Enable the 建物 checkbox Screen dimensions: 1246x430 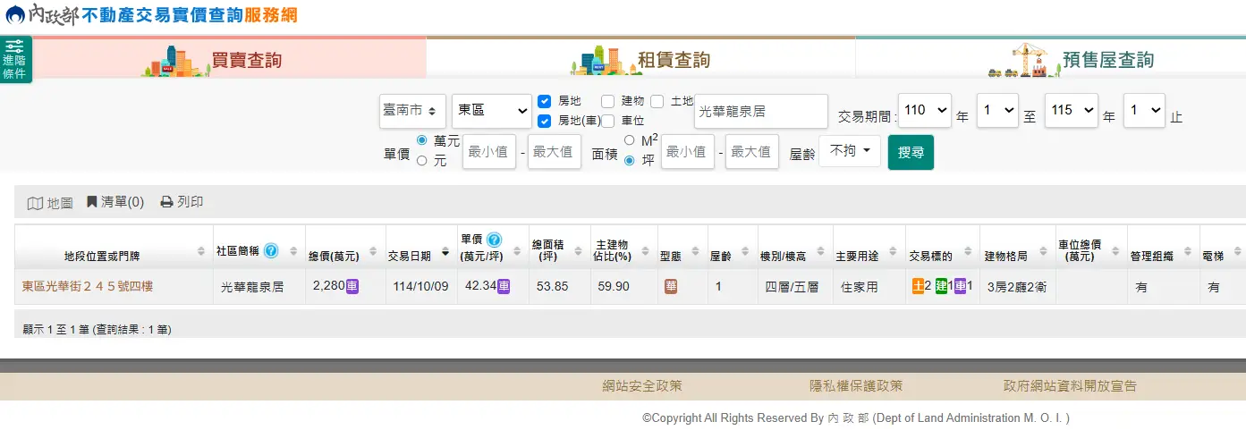pyautogui.click(x=608, y=101)
